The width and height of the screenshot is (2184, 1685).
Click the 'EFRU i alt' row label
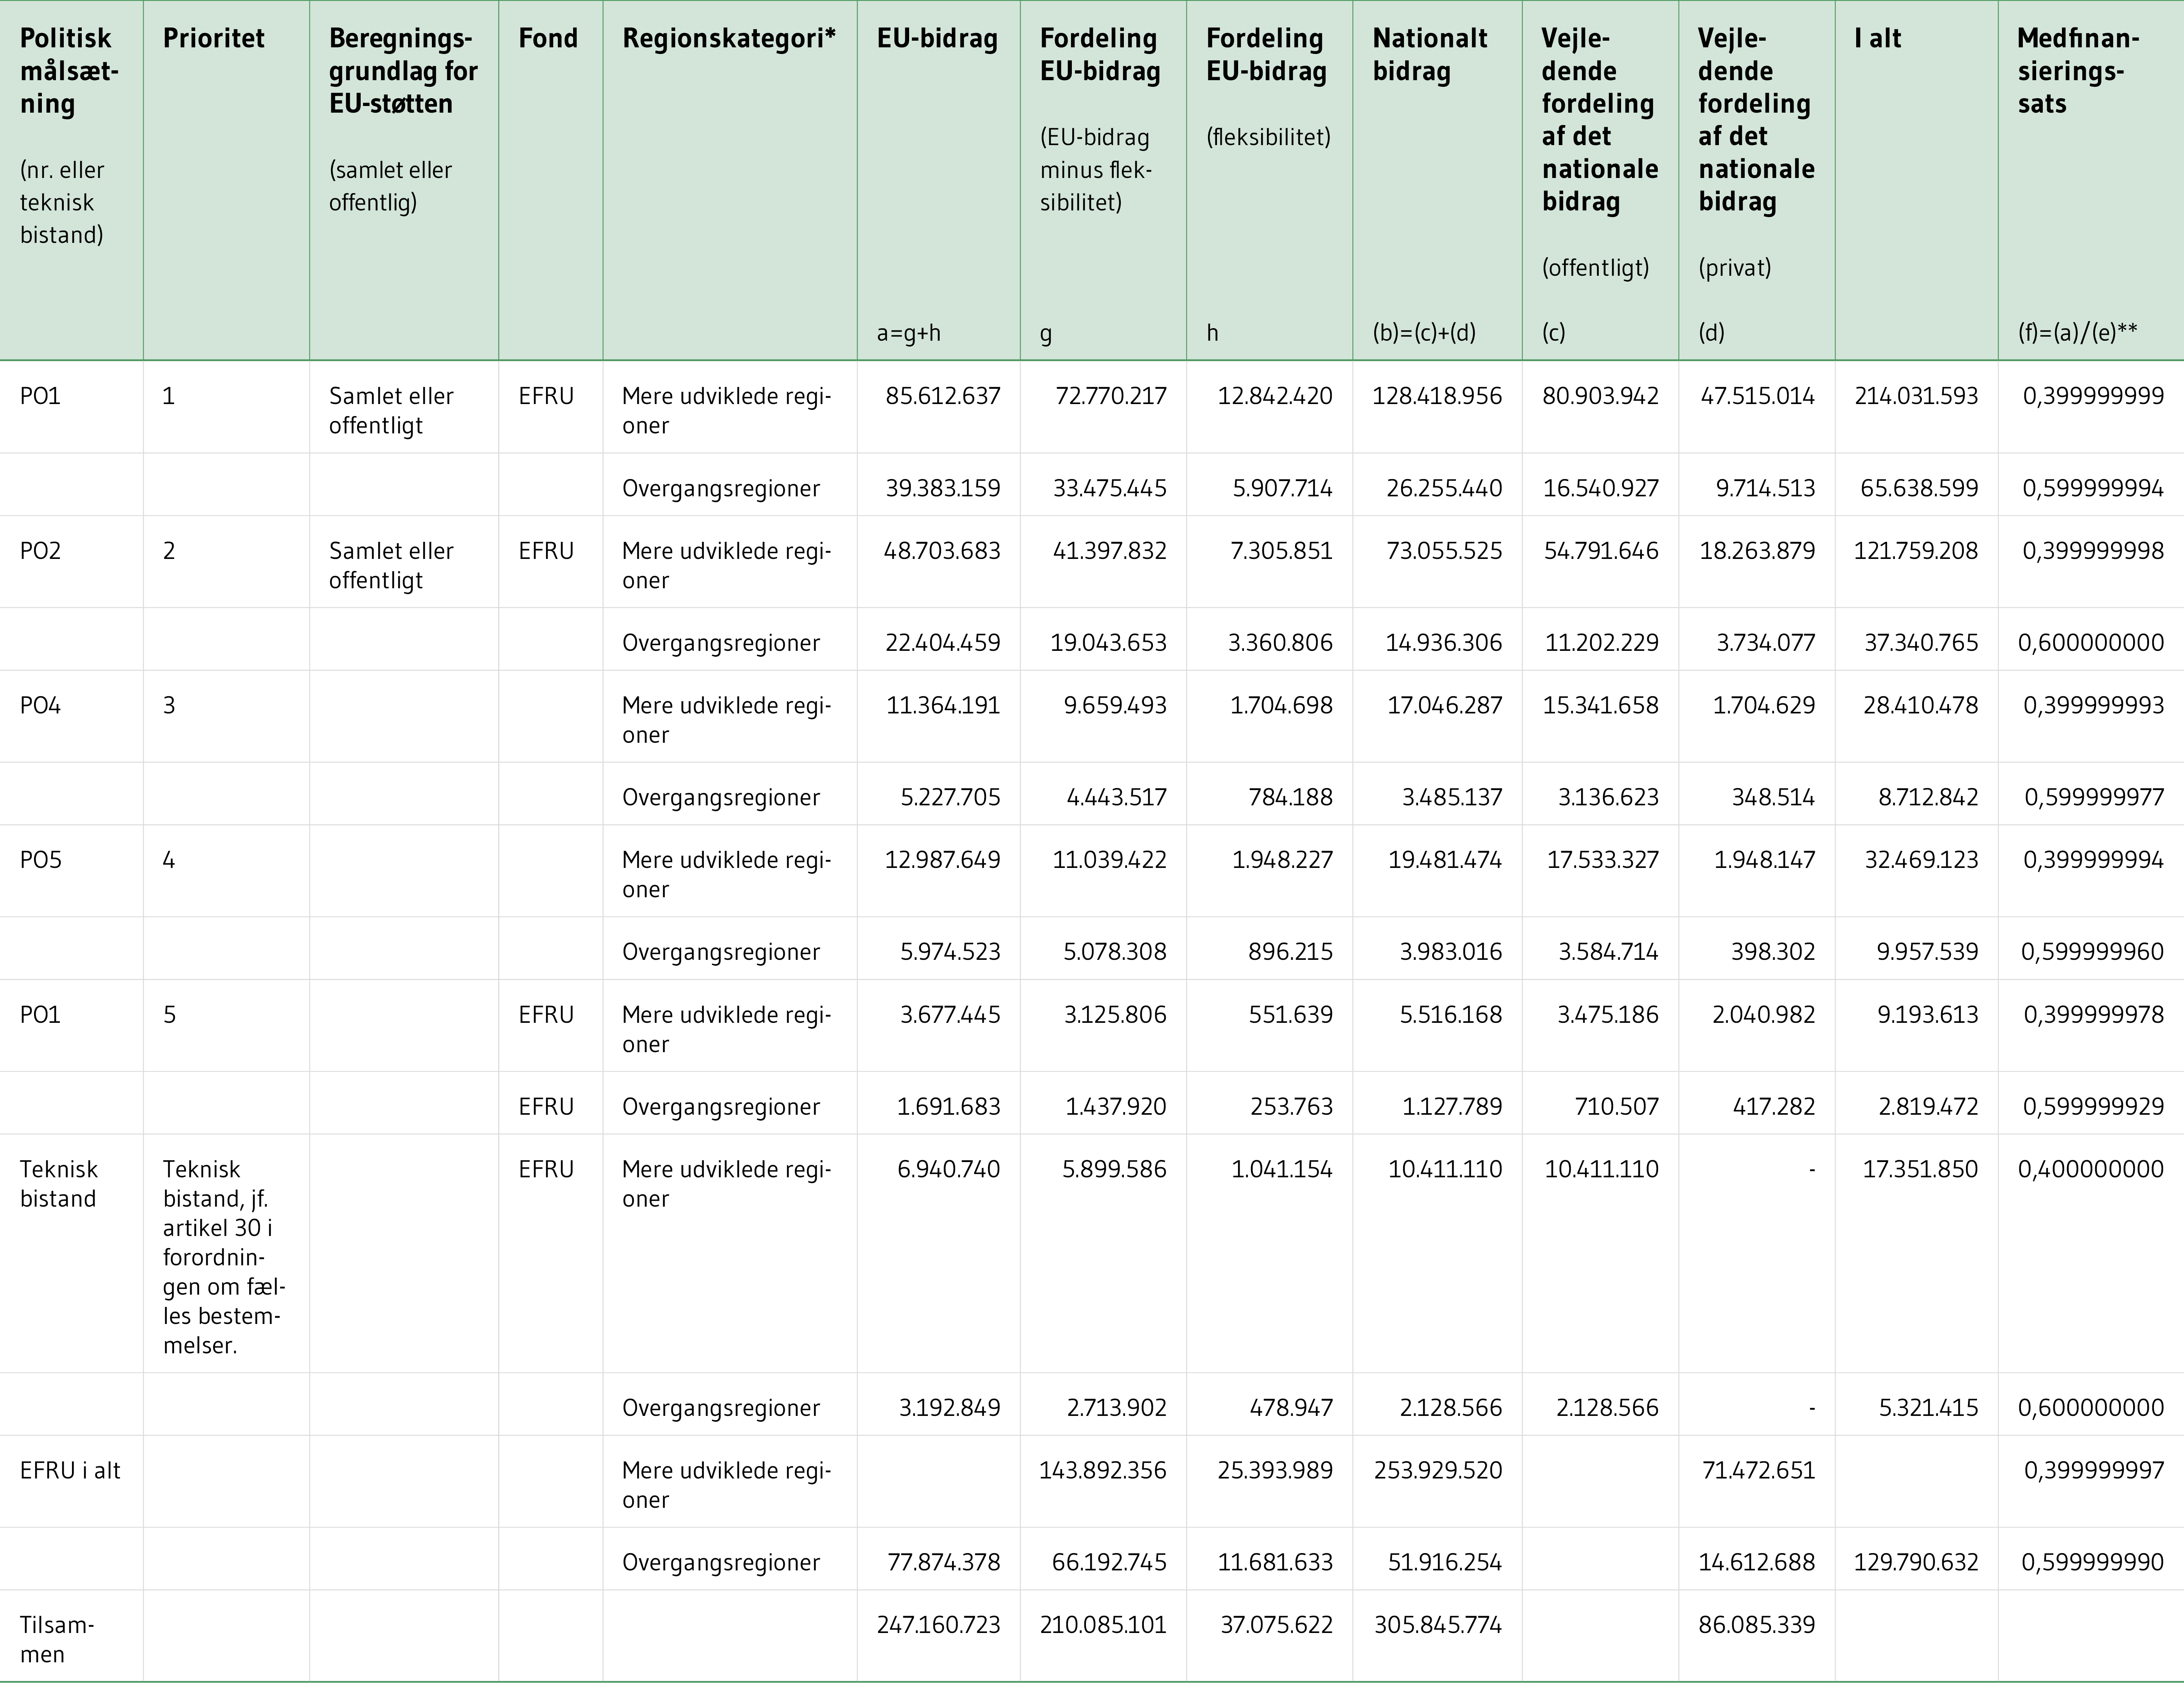coord(70,1470)
